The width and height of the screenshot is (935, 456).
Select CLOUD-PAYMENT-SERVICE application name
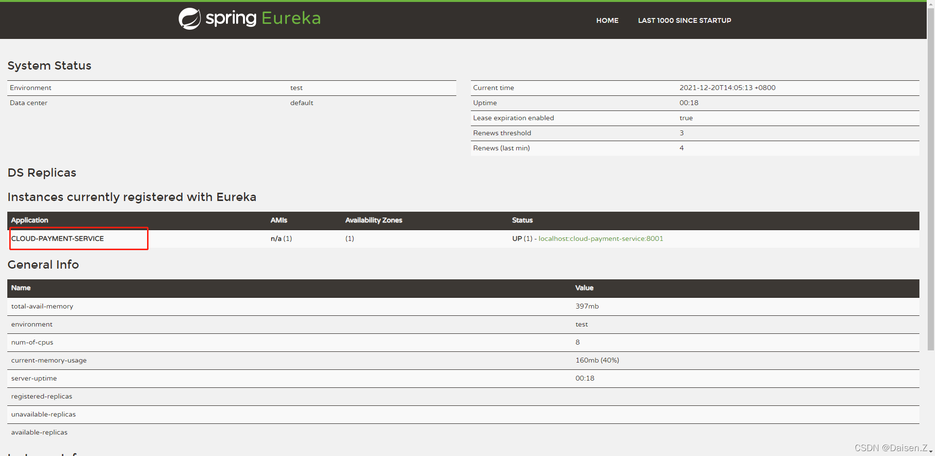click(57, 238)
